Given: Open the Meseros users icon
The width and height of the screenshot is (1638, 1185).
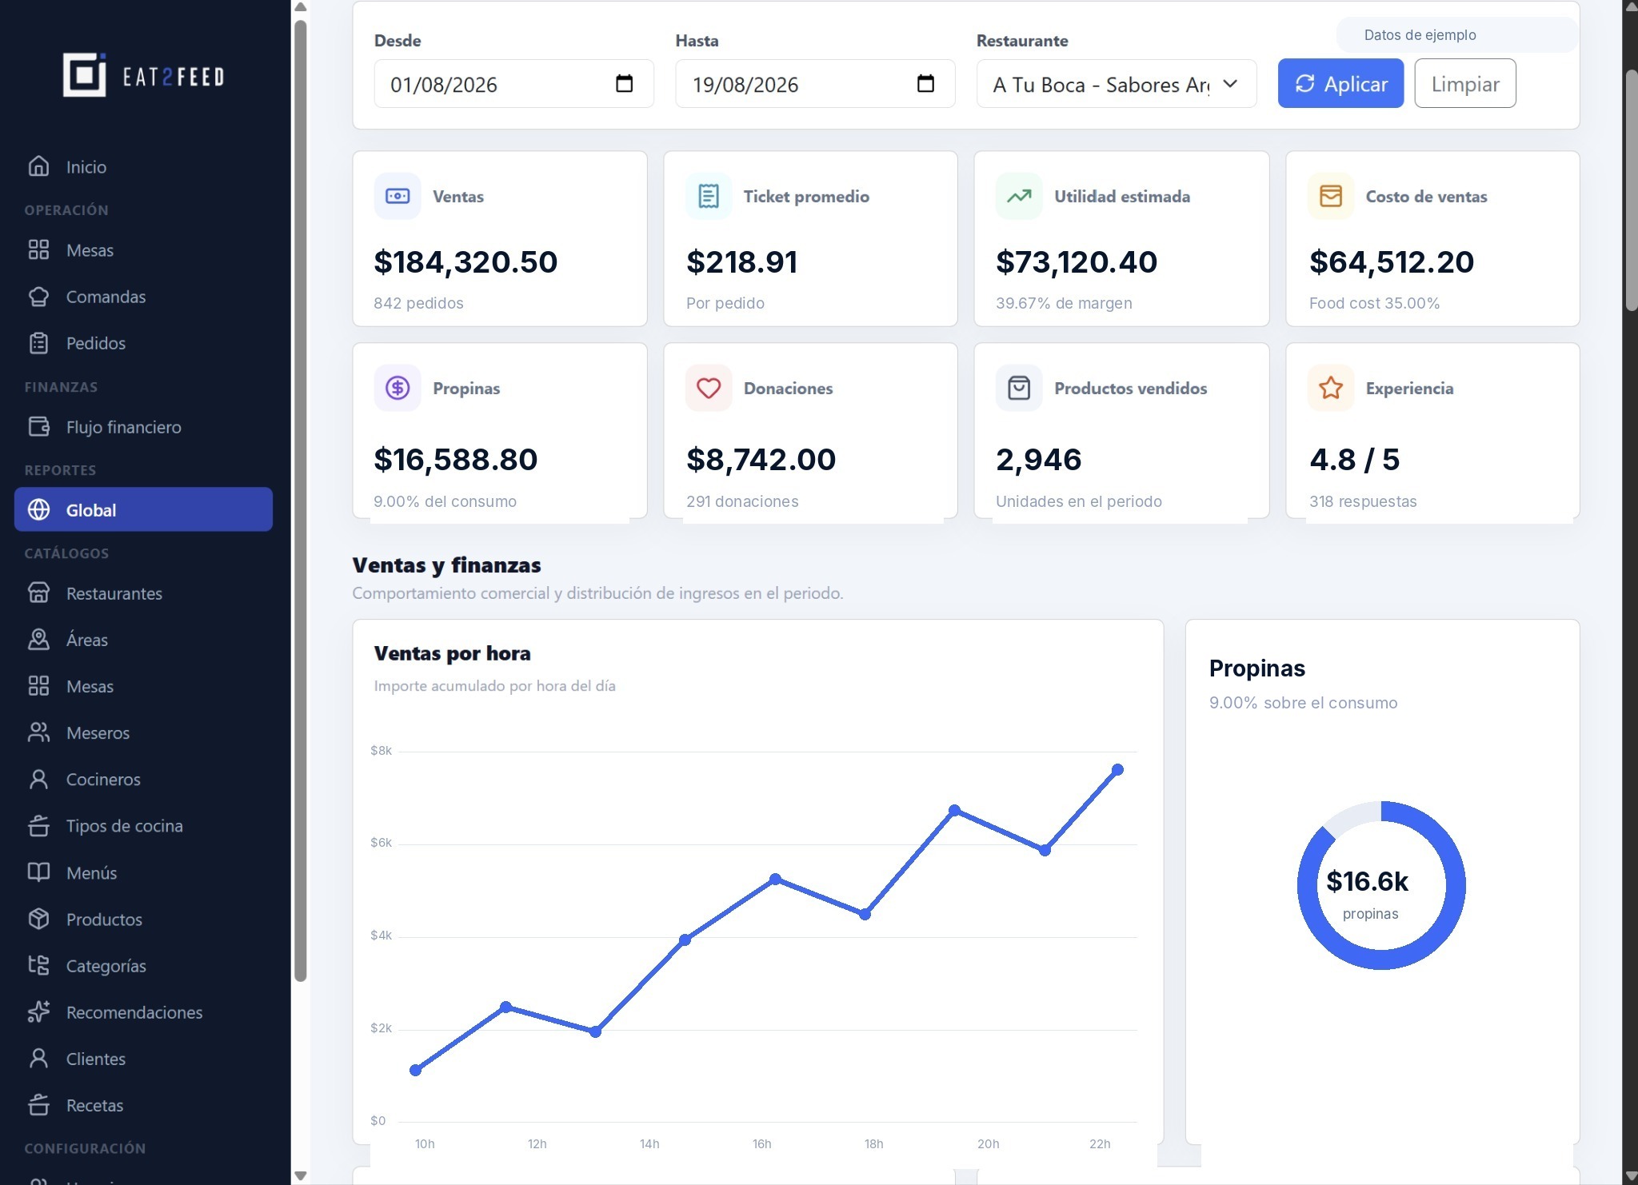Looking at the screenshot, I should [x=38, y=732].
